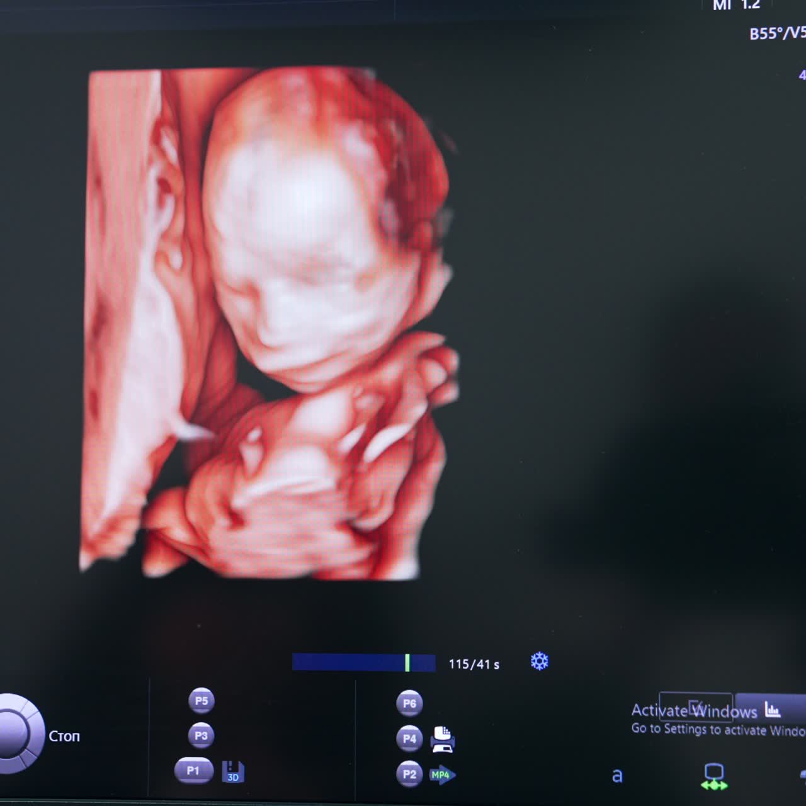Click the blue snowflake freeze icon
Screen dimensions: 806x806
point(540,661)
